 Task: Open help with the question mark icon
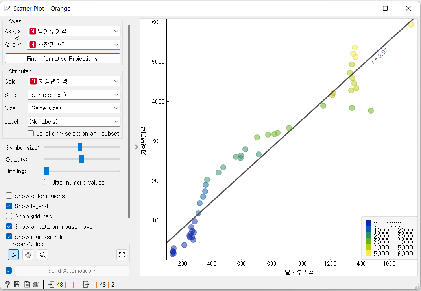pos(7,284)
